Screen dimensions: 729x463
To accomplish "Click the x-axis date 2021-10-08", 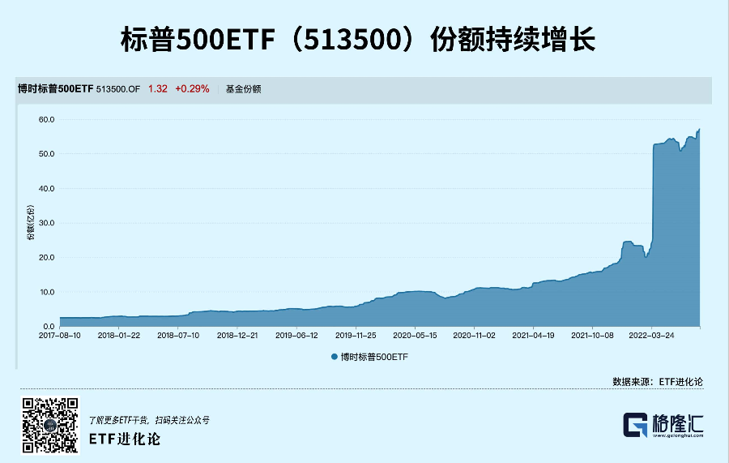I will (592, 336).
